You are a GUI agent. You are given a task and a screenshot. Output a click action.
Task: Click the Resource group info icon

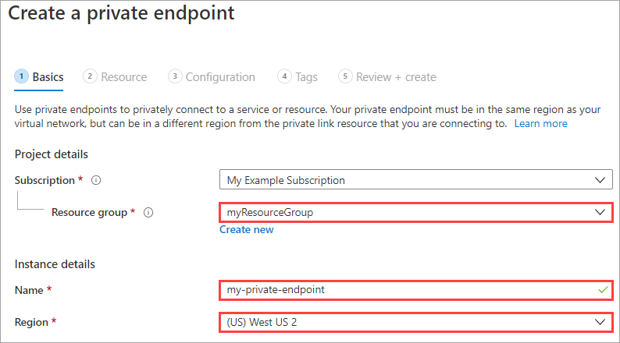point(148,212)
